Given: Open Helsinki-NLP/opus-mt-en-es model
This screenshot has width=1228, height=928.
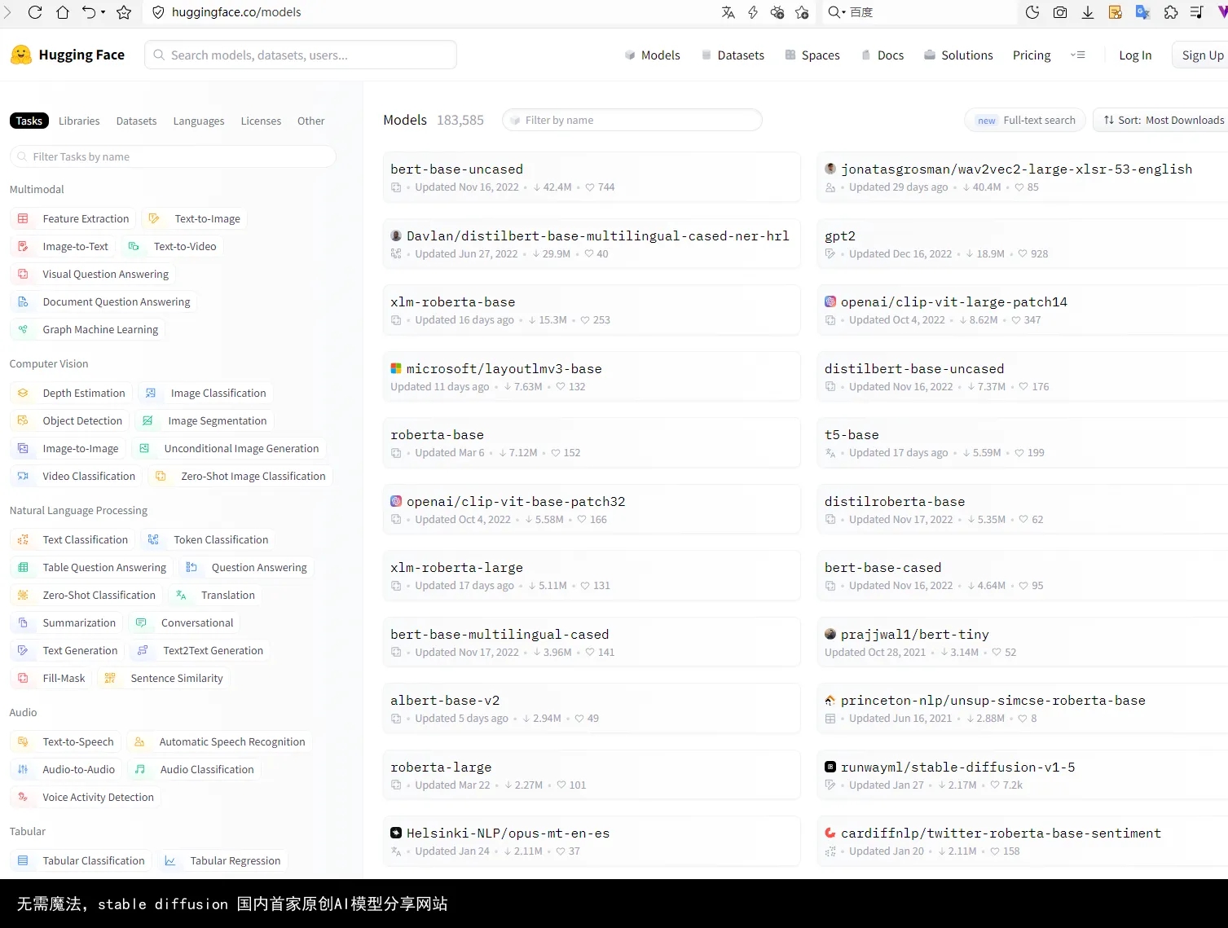Looking at the screenshot, I should coord(592,841).
